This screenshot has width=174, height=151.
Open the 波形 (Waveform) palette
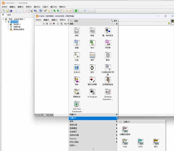point(92,55)
